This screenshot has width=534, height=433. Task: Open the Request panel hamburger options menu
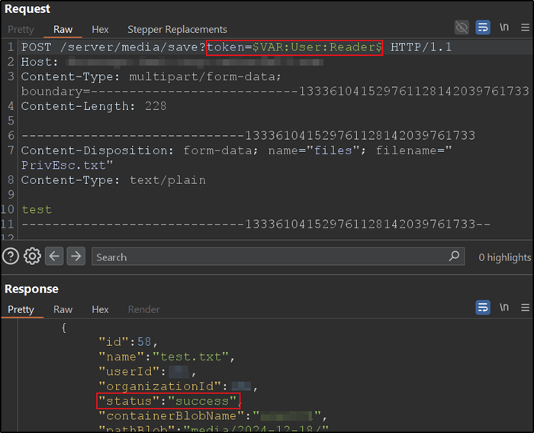(524, 28)
